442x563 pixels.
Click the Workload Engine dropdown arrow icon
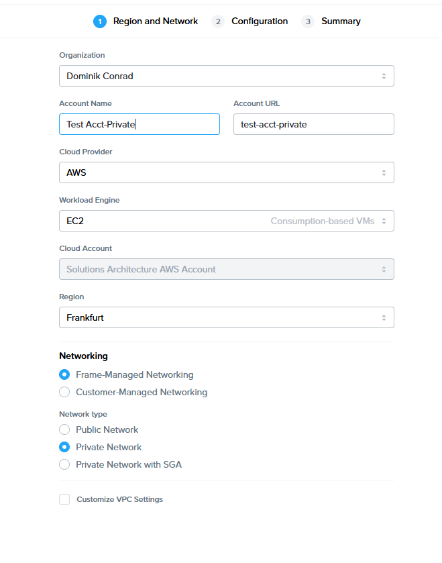pyautogui.click(x=384, y=221)
